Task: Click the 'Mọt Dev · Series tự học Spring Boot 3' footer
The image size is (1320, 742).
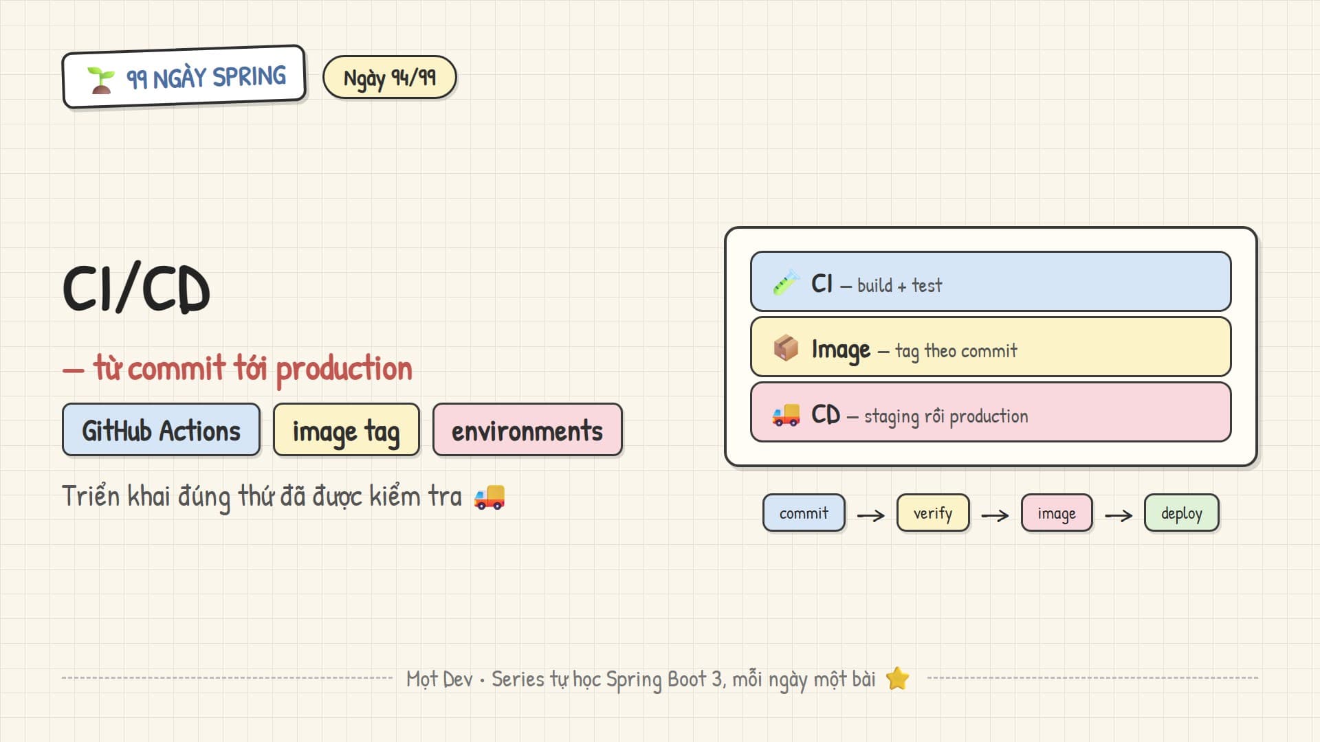Action: 641,679
